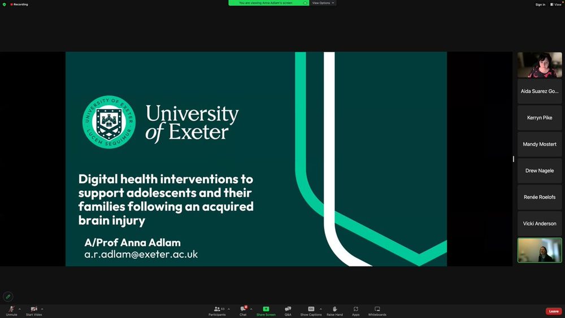565x318 pixels.
Task: Open the Chat panel
Action: (x=243, y=311)
